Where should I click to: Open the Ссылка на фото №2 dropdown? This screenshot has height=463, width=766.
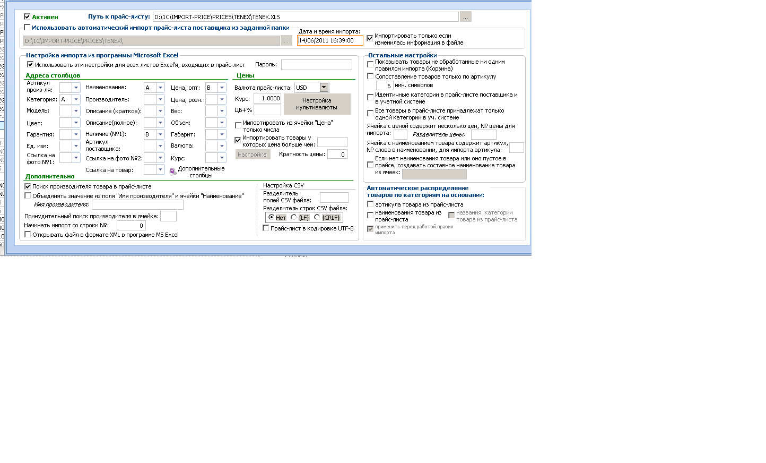tap(160, 158)
